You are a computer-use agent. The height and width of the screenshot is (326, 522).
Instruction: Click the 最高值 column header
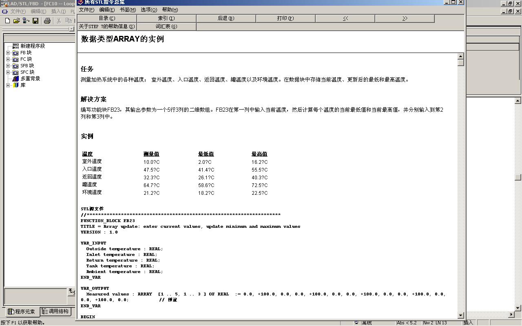pyautogui.click(x=259, y=154)
